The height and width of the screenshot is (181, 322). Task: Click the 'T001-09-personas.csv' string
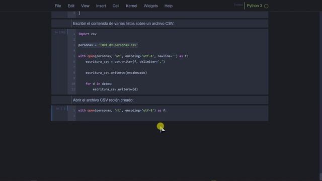point(118,45)
